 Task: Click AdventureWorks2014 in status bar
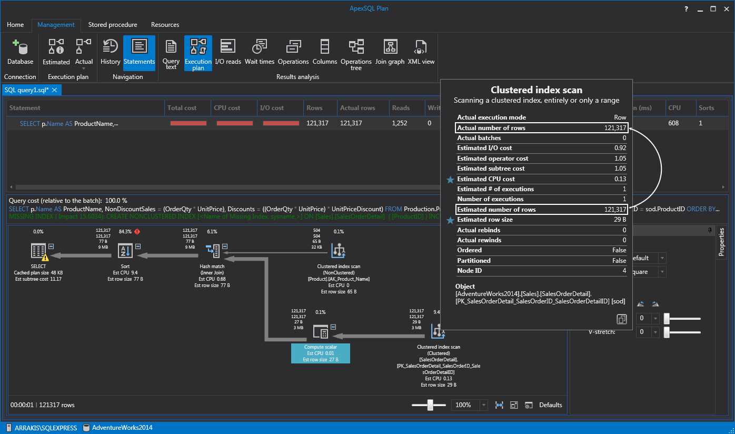click(117, 428)
